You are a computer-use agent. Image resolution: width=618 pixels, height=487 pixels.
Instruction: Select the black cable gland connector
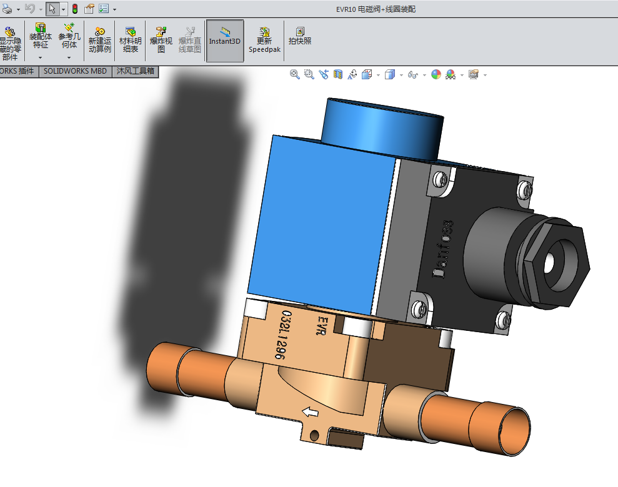pyautogui.click(x=528, y=260)
